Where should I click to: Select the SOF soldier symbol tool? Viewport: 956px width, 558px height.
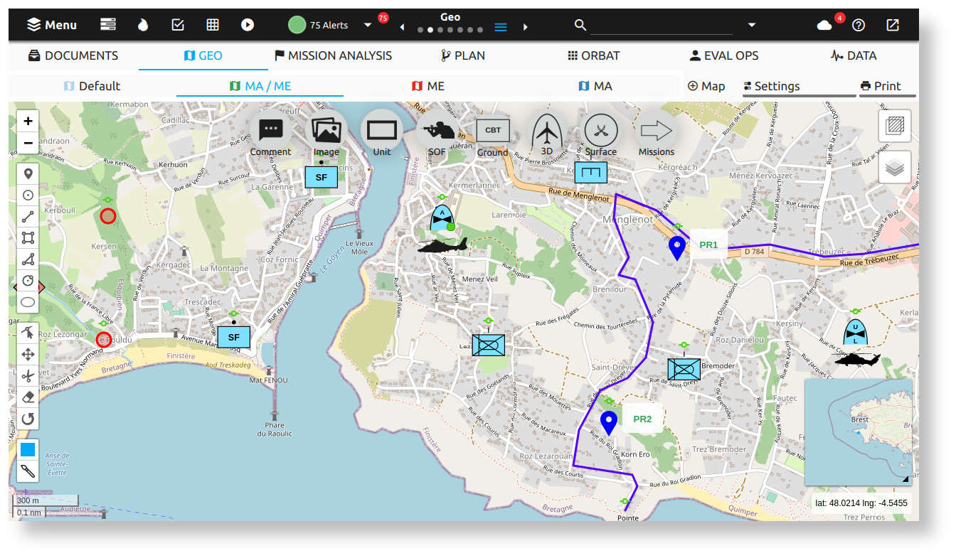437,131
